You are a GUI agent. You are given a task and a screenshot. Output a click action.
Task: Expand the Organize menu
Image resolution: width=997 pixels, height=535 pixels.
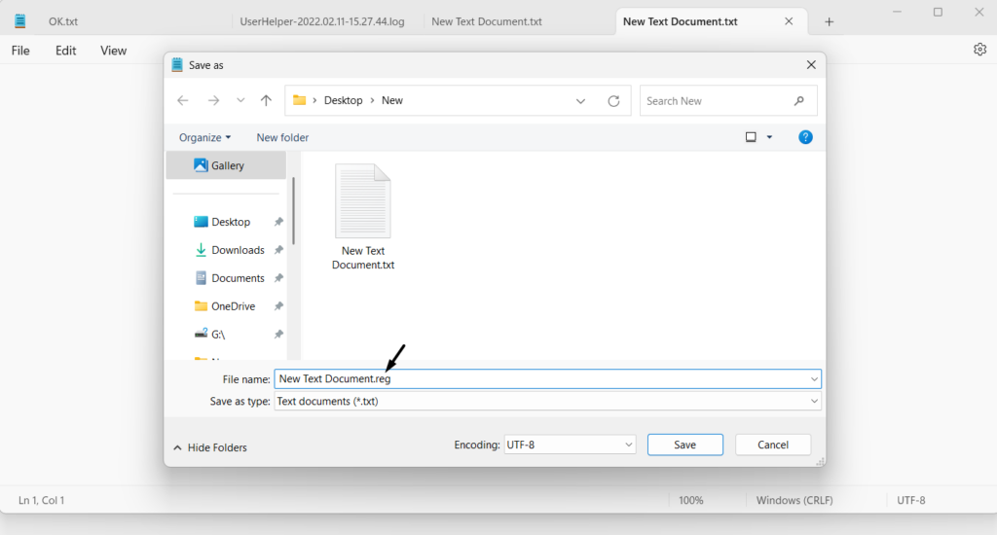pyautogui.click(x=204, y=137)
